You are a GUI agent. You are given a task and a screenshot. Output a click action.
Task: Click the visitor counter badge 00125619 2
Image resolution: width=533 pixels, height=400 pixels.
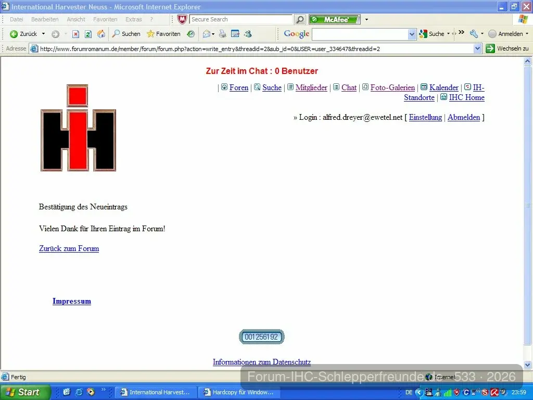coord(261,337)
